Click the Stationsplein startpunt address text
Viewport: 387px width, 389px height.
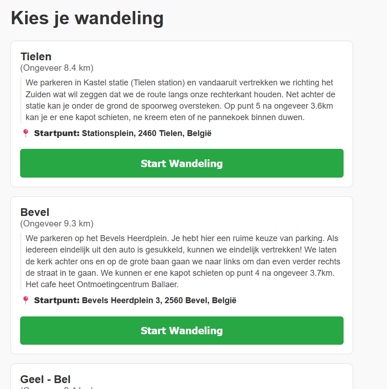(146, 133)
